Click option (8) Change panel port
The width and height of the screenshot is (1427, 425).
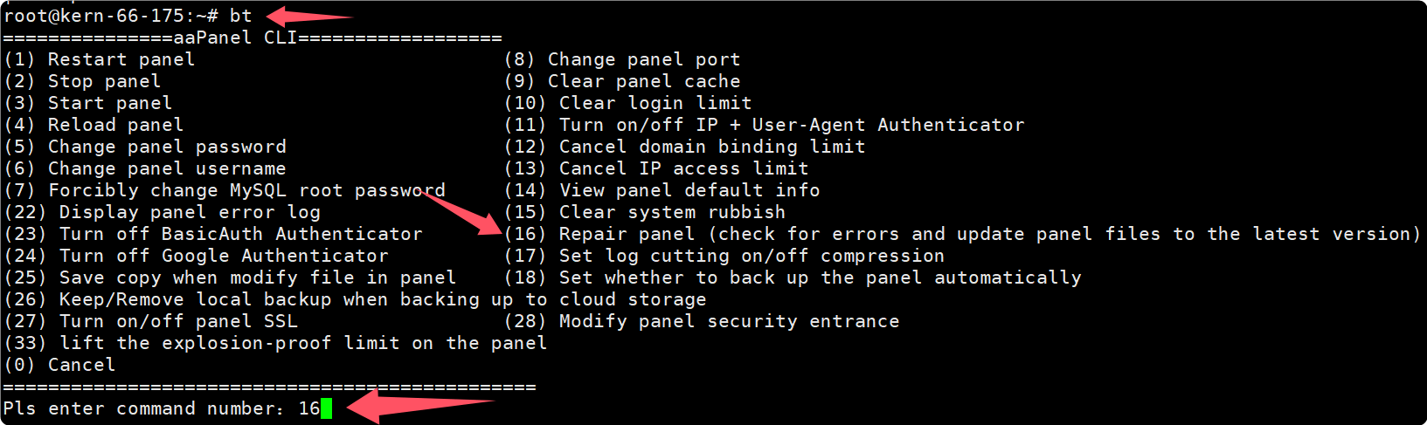[x=622, y=59]
